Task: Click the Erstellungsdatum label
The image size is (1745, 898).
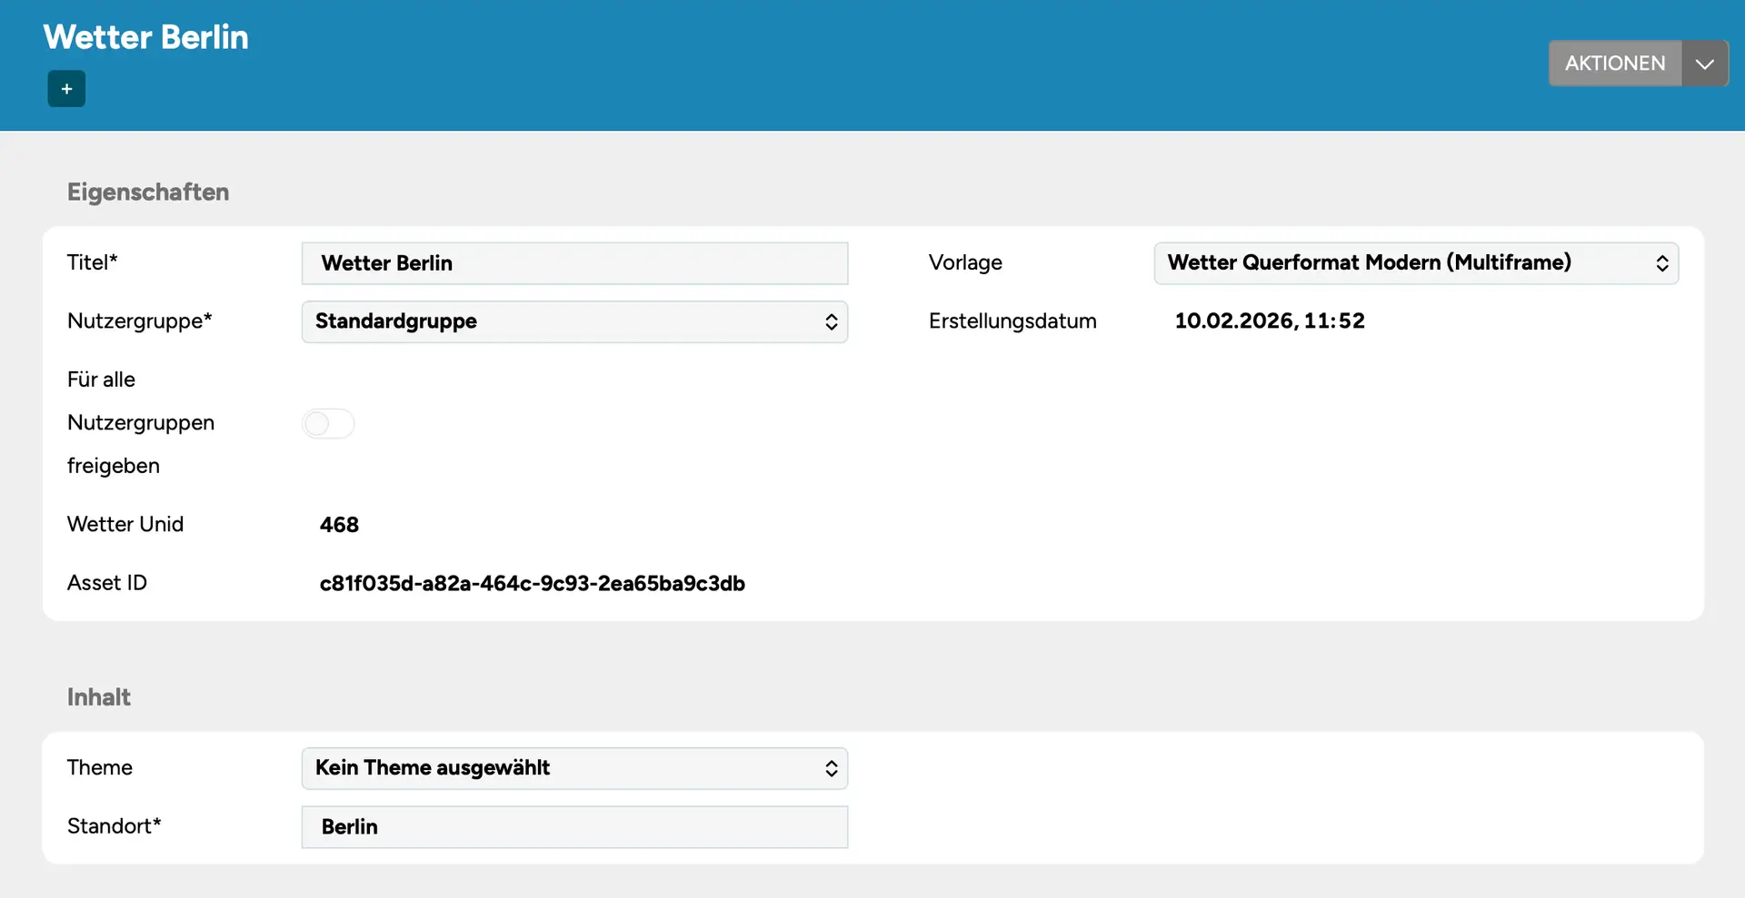Action: (x=1012, y=321)
